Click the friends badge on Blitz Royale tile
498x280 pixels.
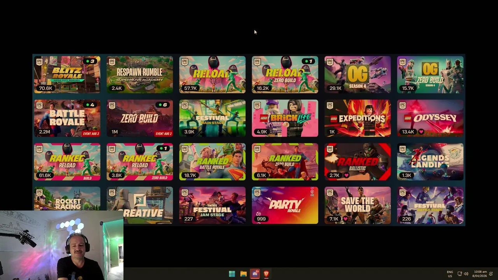(90, 61)
